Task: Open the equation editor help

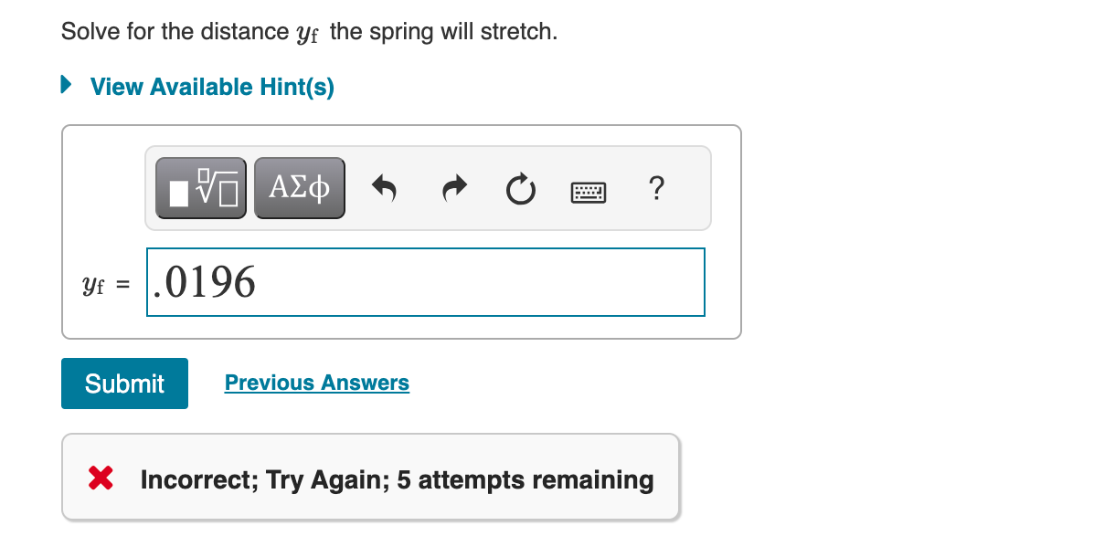Action: pos(656,188)
